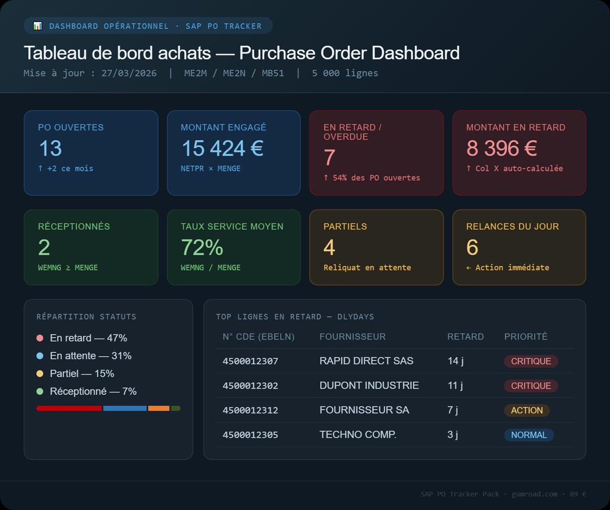This screenshot has width=610, height=510.
Task: Click the 3 j delay value
Action: point(452,434)
